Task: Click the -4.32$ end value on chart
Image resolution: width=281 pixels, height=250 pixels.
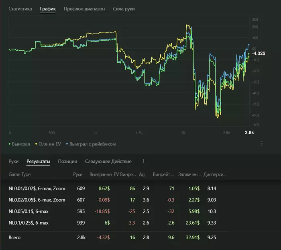Action: click(258, 53)
